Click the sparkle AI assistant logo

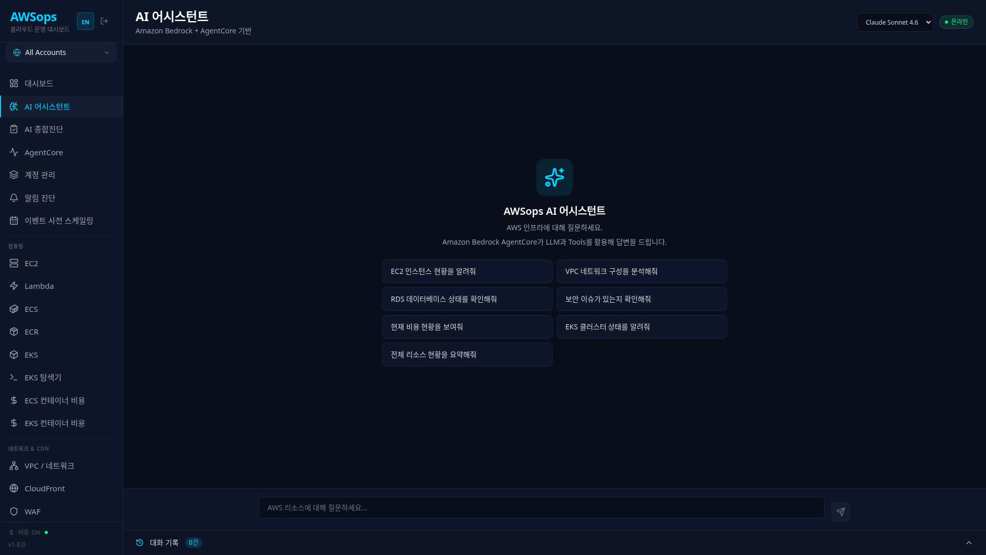[x=555, y=177]
